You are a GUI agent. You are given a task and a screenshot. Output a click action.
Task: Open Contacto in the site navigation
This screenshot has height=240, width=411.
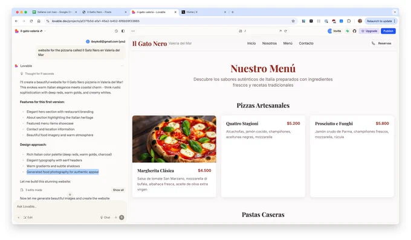pos(306,43)
